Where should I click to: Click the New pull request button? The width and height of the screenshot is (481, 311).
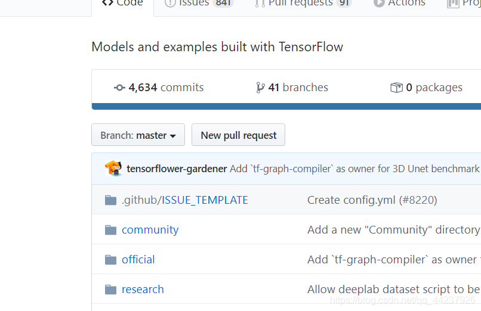click(238, 135)
